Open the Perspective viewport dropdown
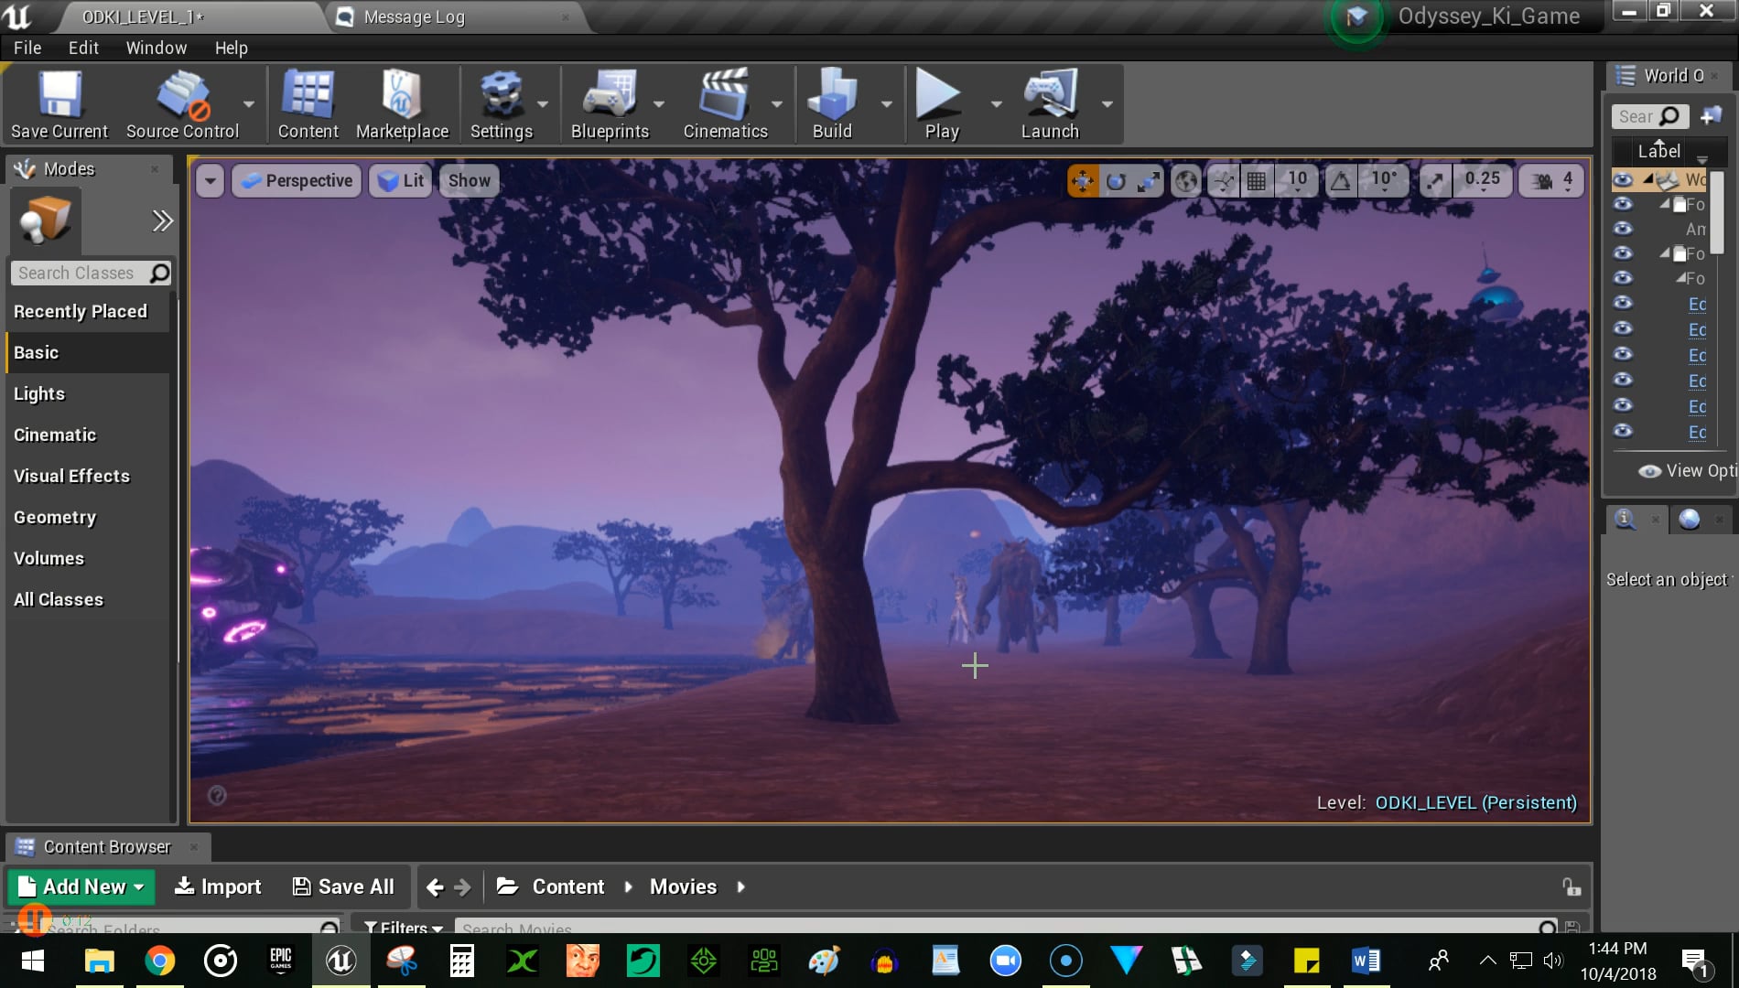 296,180
